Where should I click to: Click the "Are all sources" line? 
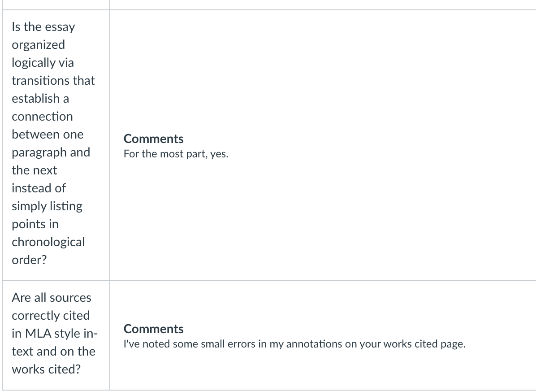click(x=52, y=298)
